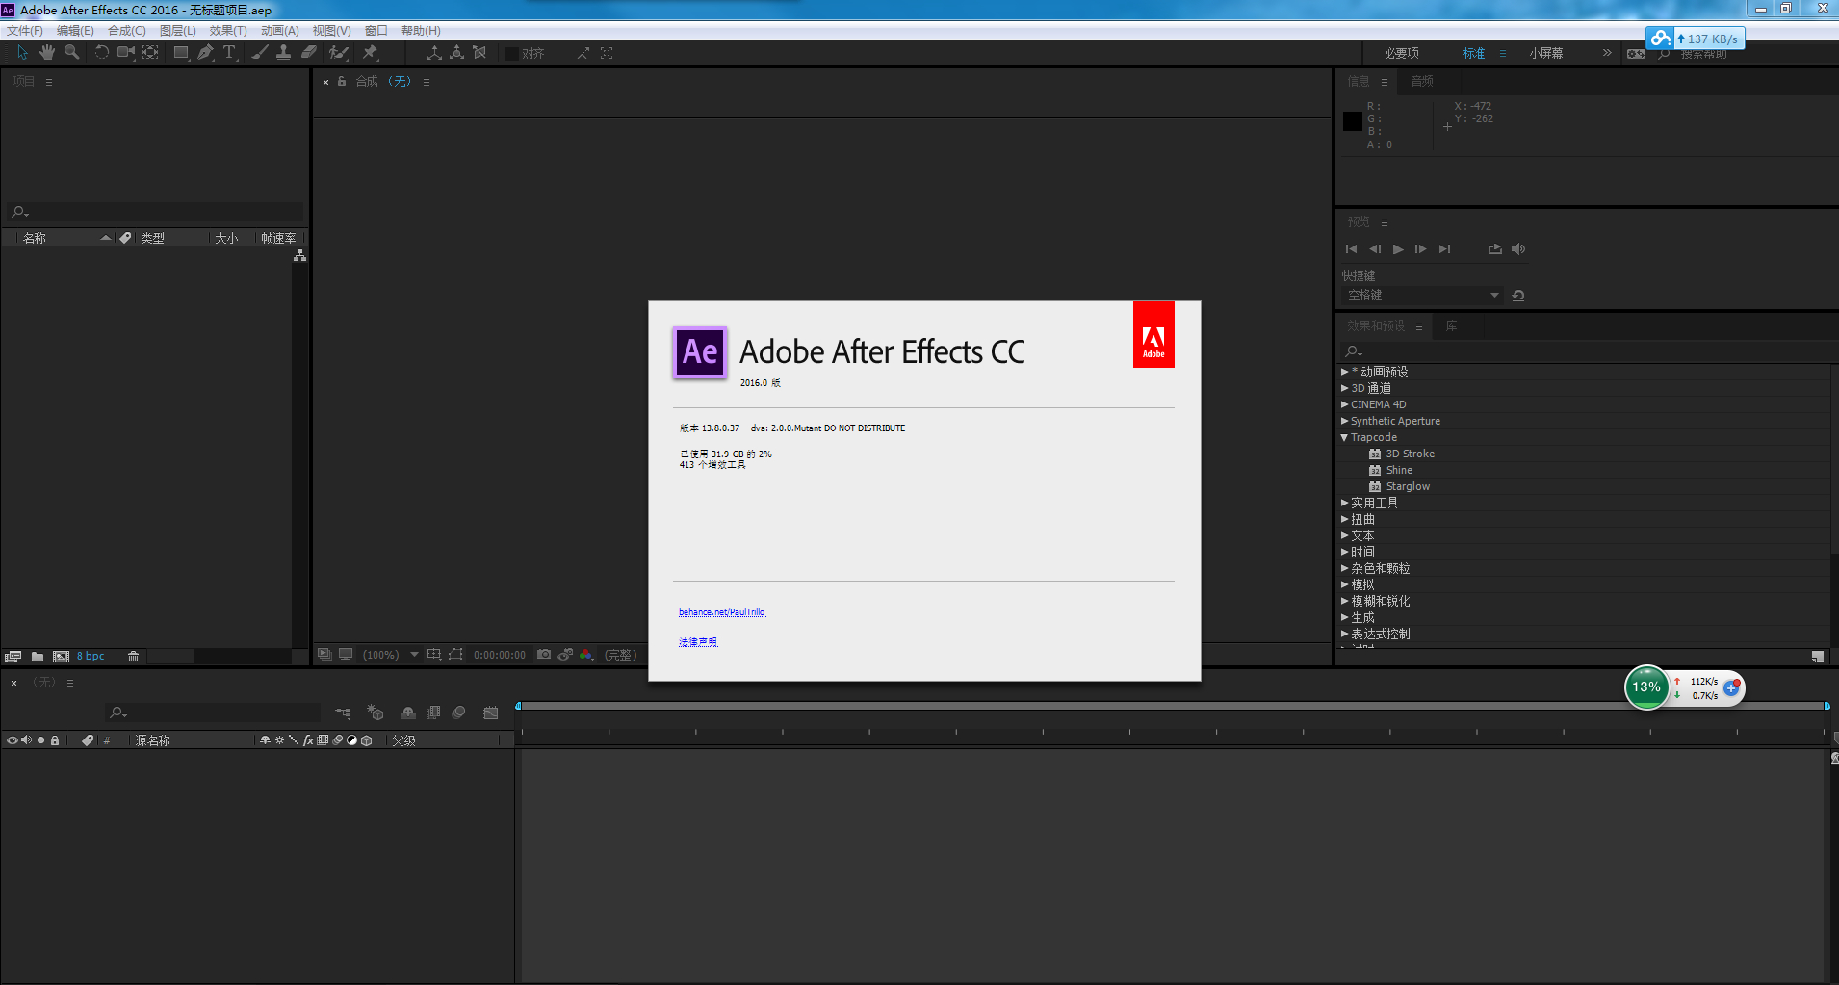Pick the Hand tool in toolbar
This screenshot has height=985, width=1839.
click(x=47, y=53)
